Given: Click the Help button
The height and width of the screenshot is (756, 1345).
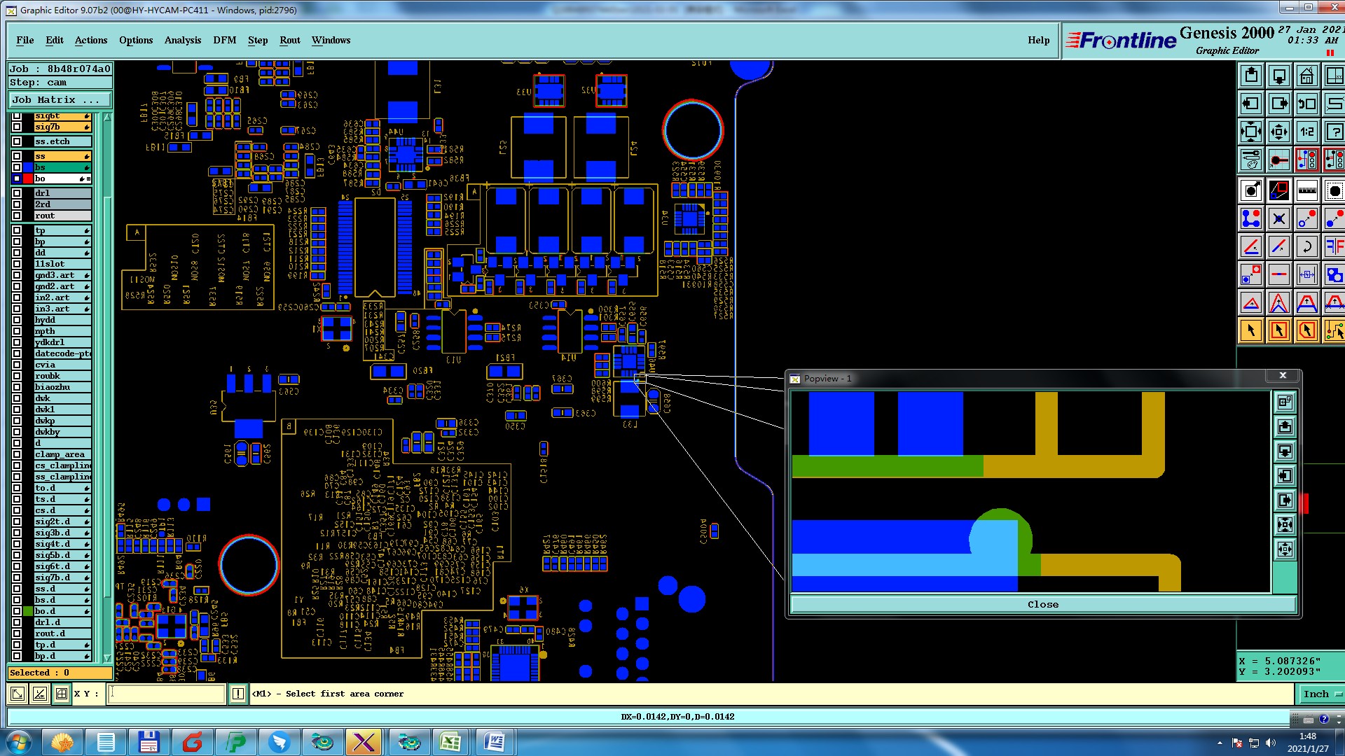Looking at the screenshot, I should 1038,40.
